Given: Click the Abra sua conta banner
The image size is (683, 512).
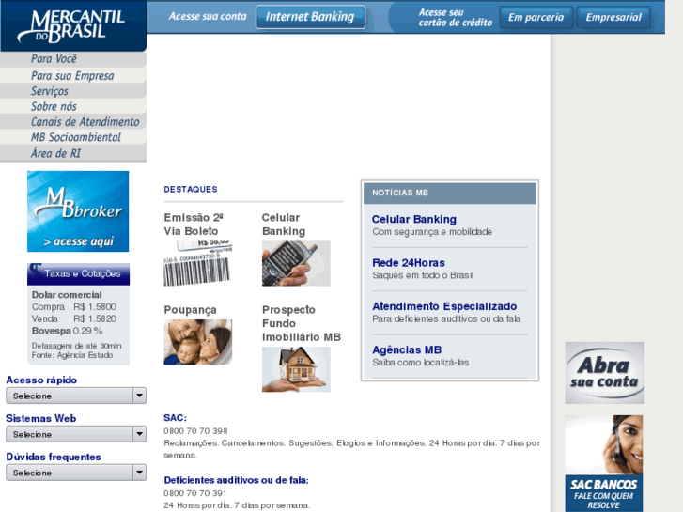Looking at the screenshot, I should click(x=605, y=373).
